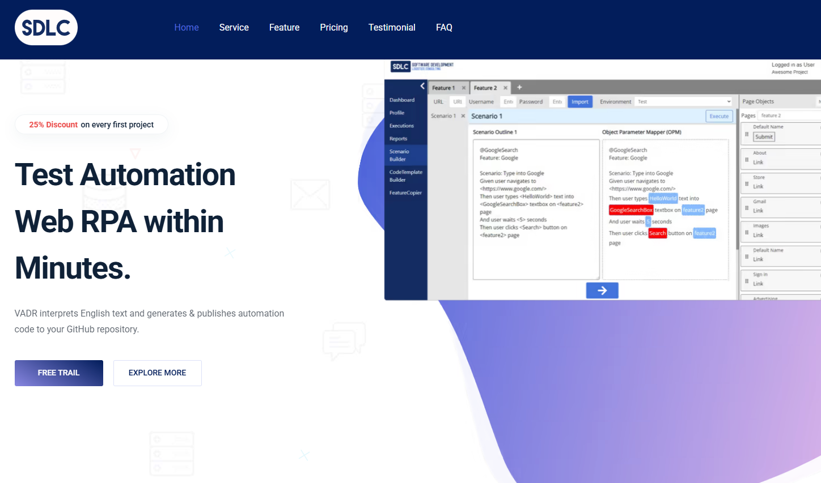Click the SDLC logo in the top navigation bar

click(46, 27)
